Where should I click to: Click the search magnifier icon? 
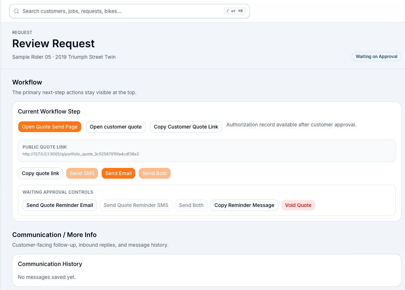[16, 11]
